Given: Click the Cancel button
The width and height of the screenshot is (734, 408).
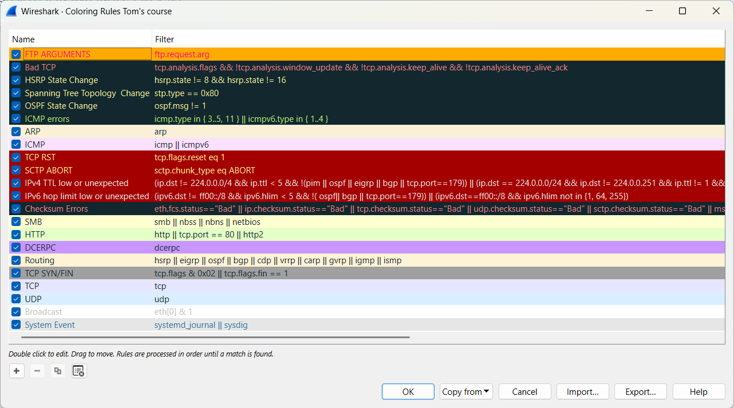Looking at the screenshot, I should [x=524, y=392].
